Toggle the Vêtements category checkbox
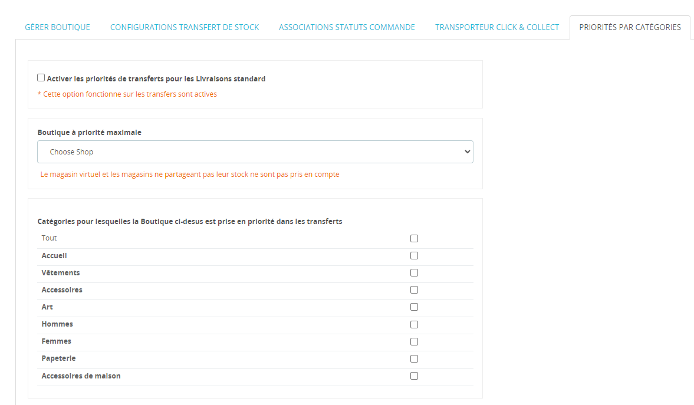Viewport: 694px width, 405px height. tap(415, 273)
